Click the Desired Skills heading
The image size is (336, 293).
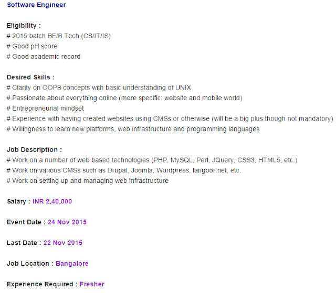click(x=30, y=77)
